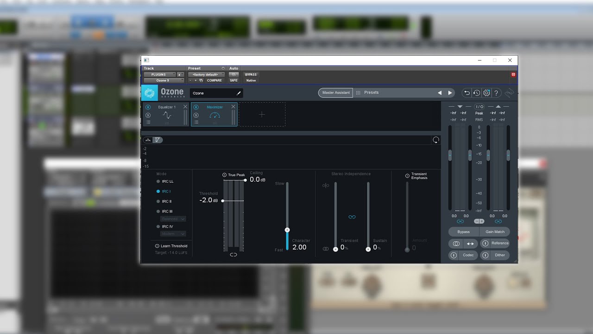
Task: Open Equalizer 1 module presets list
Action: pyautogui.click(x=148, y=122)
